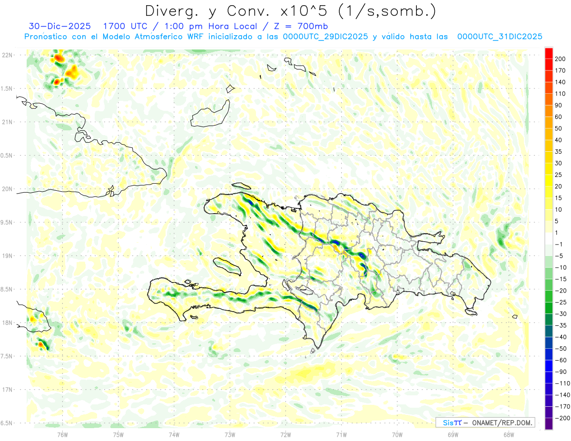Click the blue legend band between -60 and -90
The image size is (571, 441).
[549, 366]
